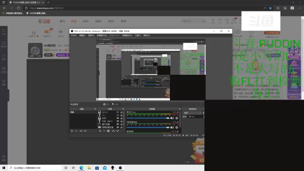Screen dimensions: 304x171
Task: Click the Douyu logo in the browser page
Action: 44,21
